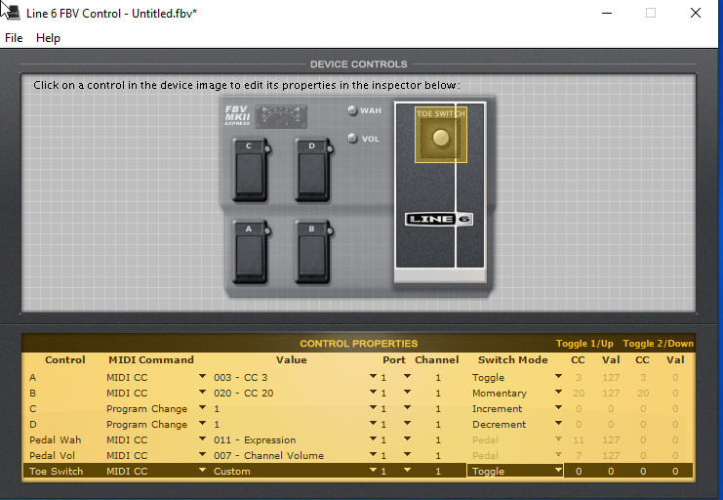Open Port dropdown for control A
723x500 pixels.
[x=407, y=377]
